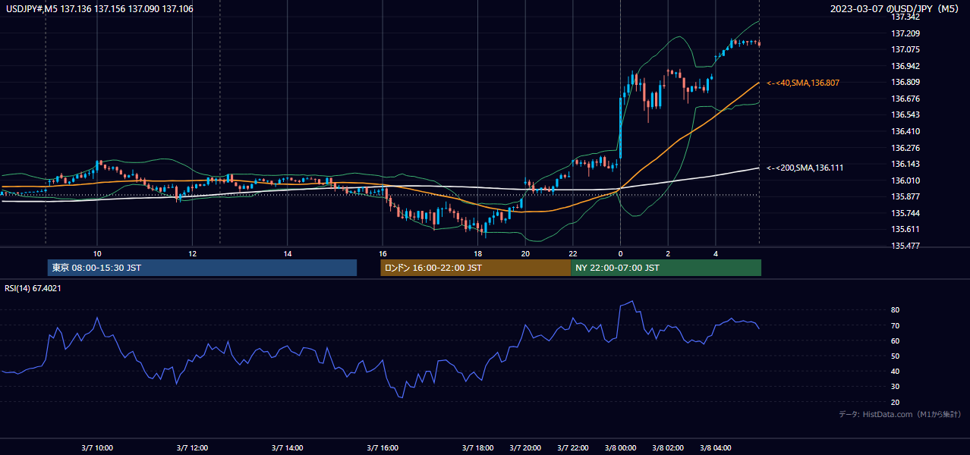Click price axis value 136.942
Image resolution: width=970 pixels, height=455 pixels.
(x=906, y=66)
